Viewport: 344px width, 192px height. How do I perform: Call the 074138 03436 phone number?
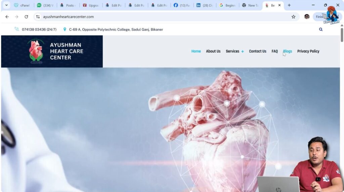39,30
